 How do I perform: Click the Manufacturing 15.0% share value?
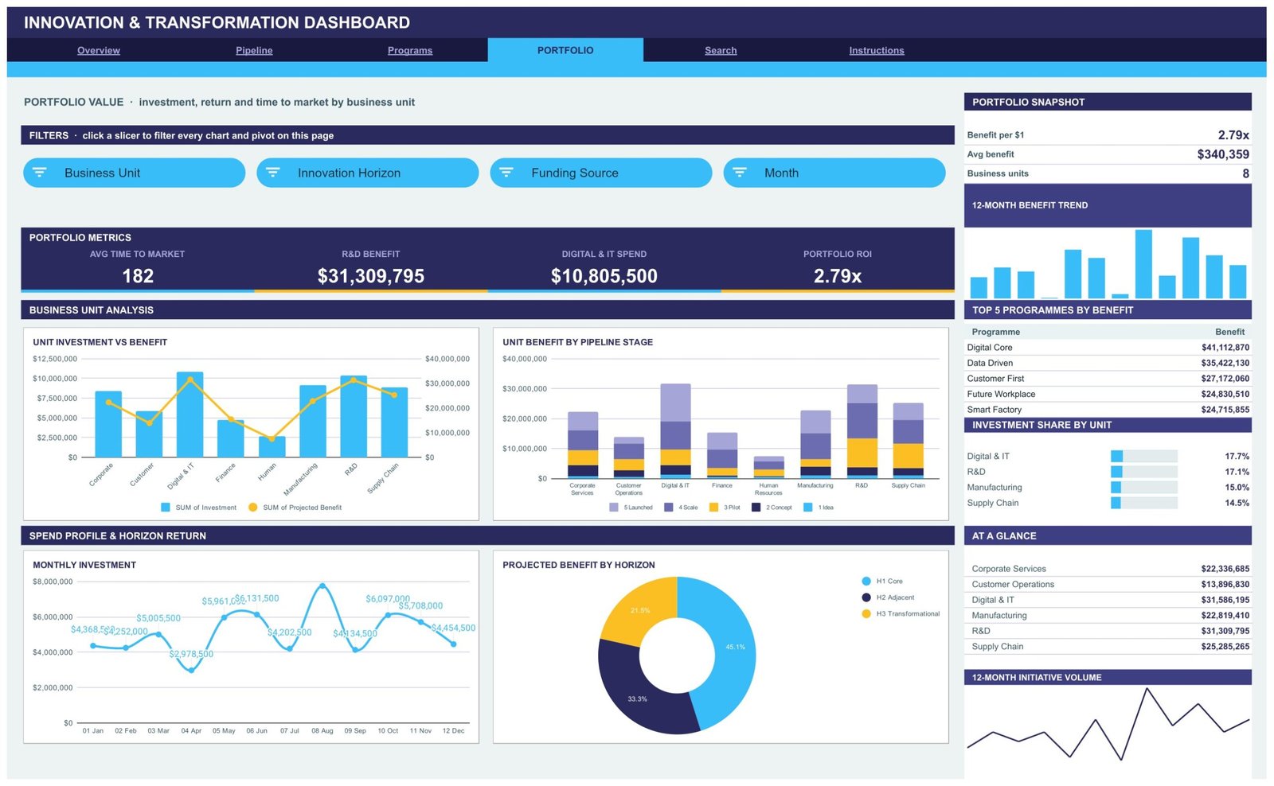[1237, 488]
